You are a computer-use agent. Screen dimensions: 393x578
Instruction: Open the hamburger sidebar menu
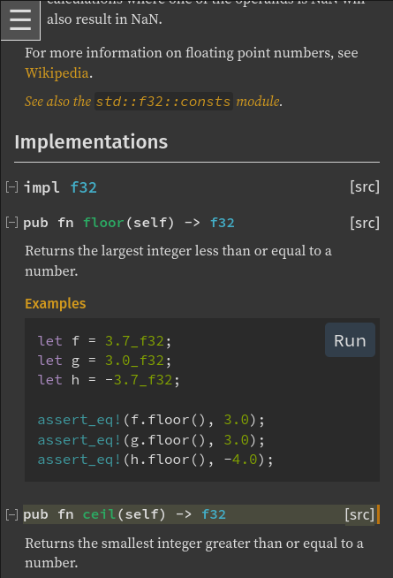(20, 20)
